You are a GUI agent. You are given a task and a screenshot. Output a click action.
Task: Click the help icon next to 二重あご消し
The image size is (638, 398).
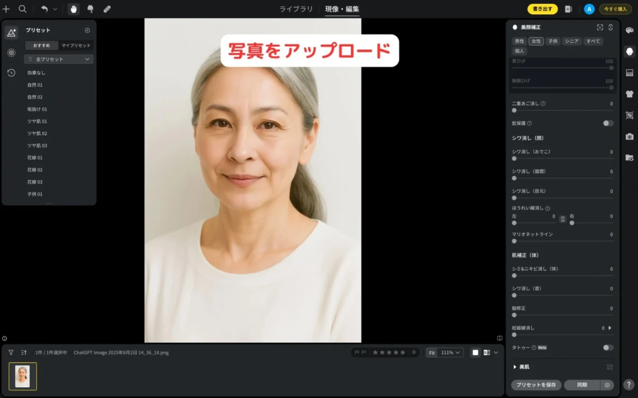point(543,103)
